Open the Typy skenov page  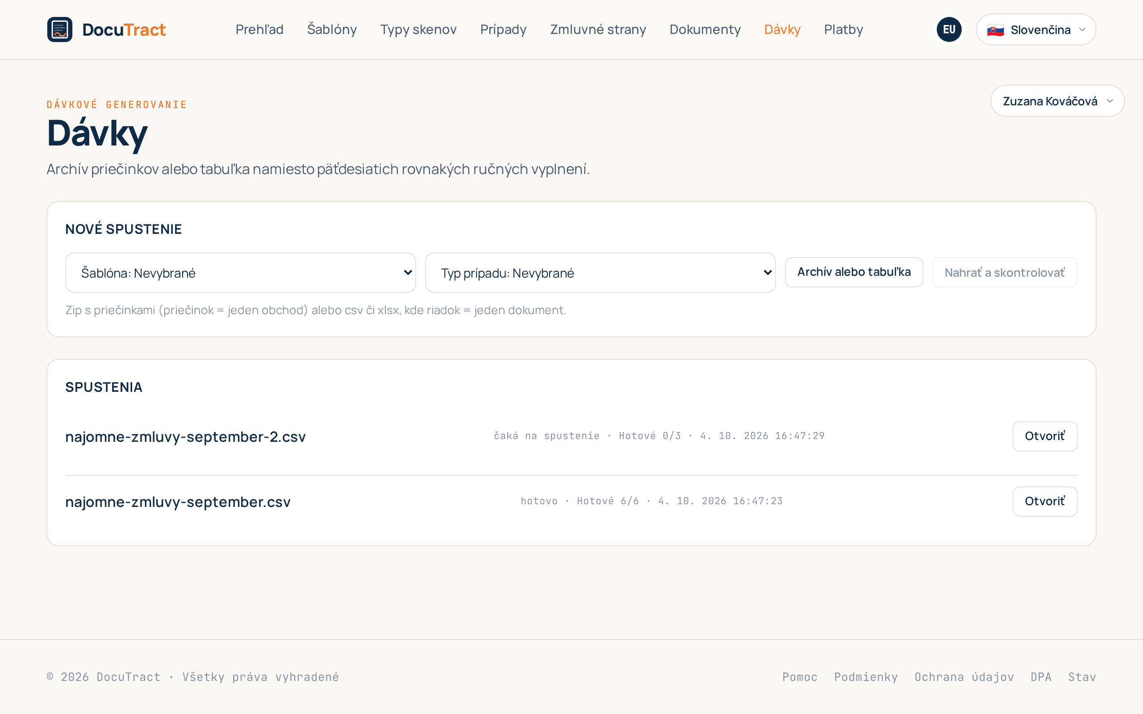point(418,29)
